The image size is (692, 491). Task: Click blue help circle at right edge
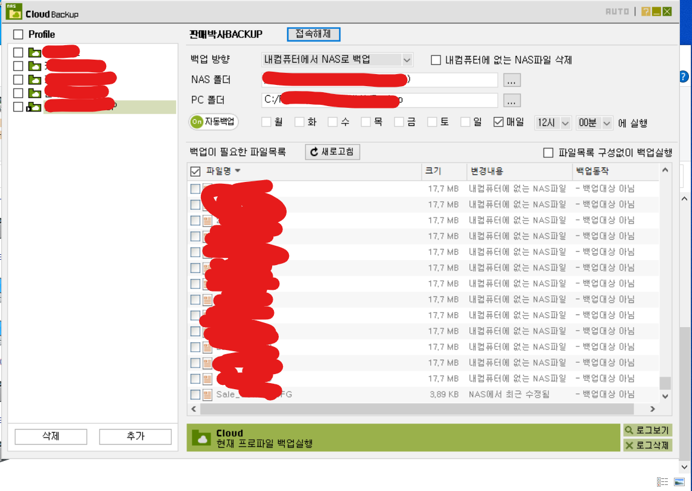point(684,77)
